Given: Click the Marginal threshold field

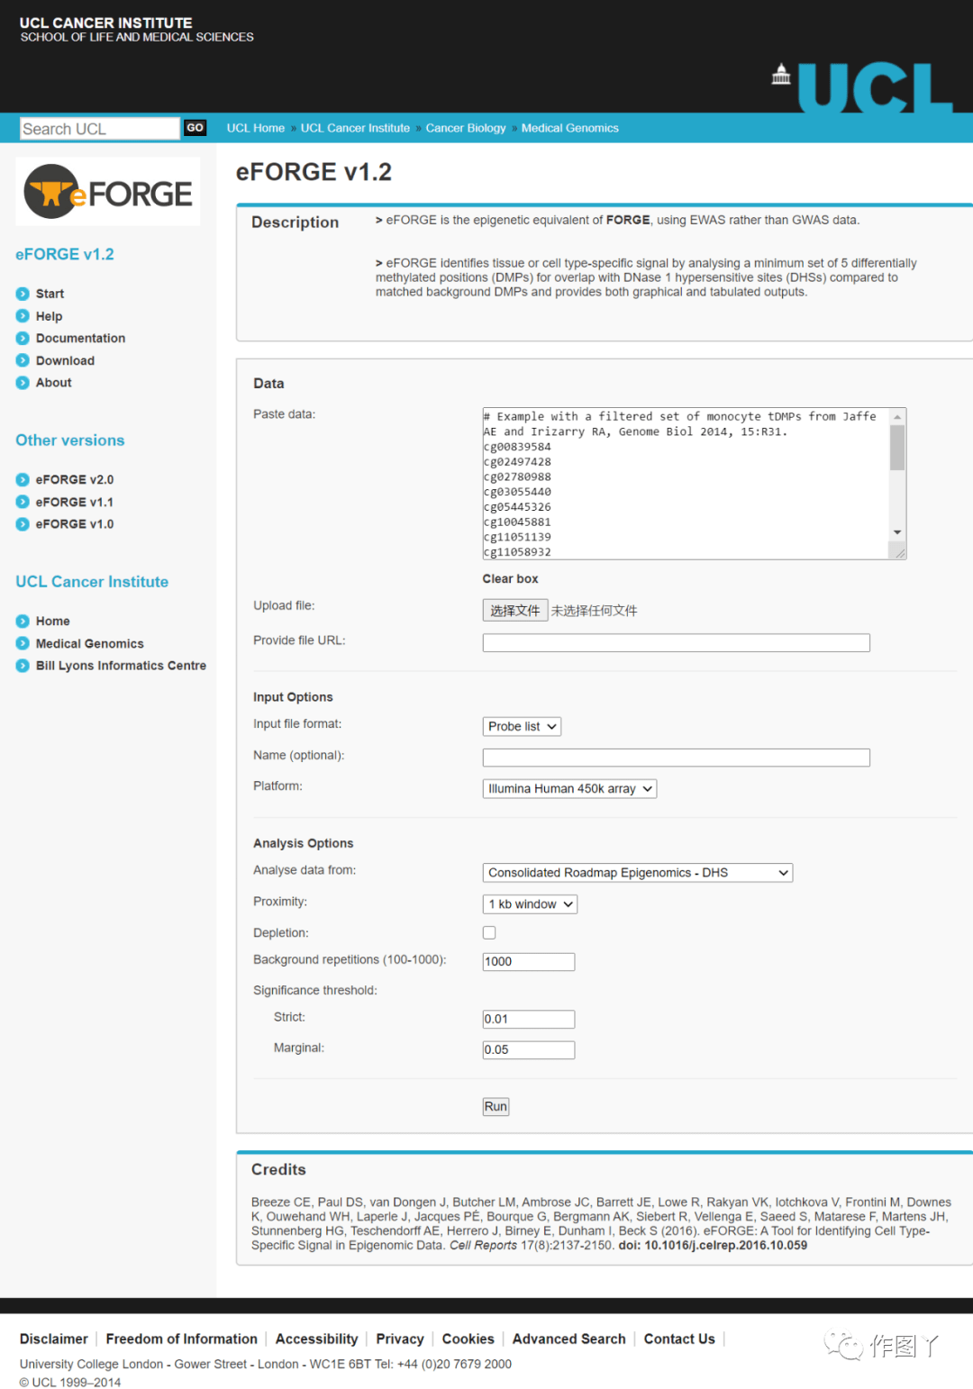Looking at the screenshot, I should [529, 1050].
